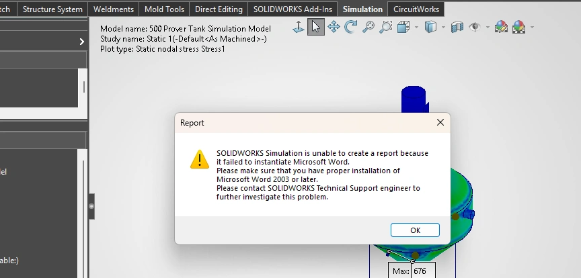Activate the Rotate view tool
Image resolution: width=581 pixels, height=278 pixels.
coord(350,27)
